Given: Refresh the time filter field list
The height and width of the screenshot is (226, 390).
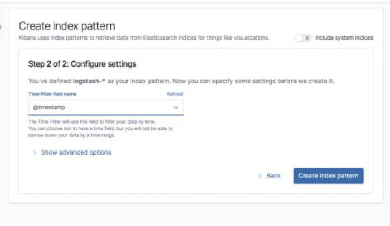Looking at the screenshot, I should pyautogui.click(x=175, y=94).
